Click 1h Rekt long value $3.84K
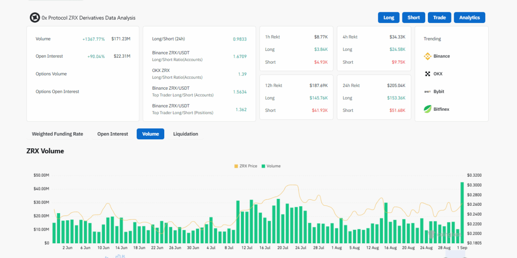Image resolution: width=517 pixels, height=258 pixels. click(321, 50)
